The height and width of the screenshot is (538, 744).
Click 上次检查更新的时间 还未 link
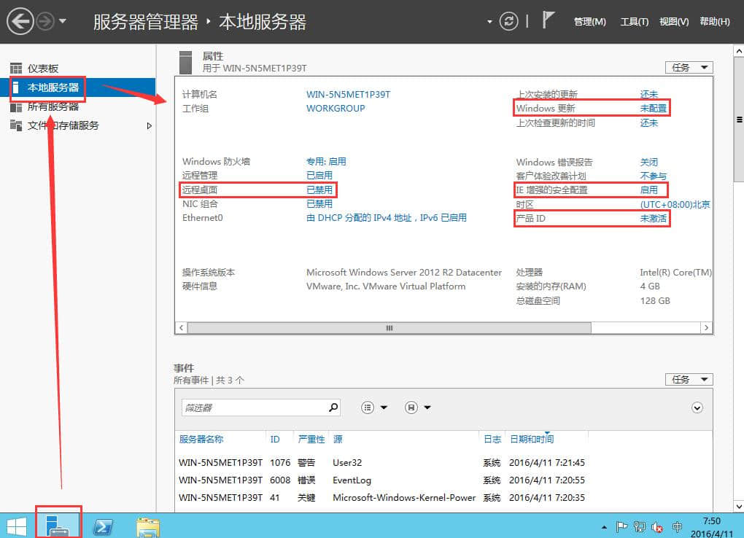point(648,123)
